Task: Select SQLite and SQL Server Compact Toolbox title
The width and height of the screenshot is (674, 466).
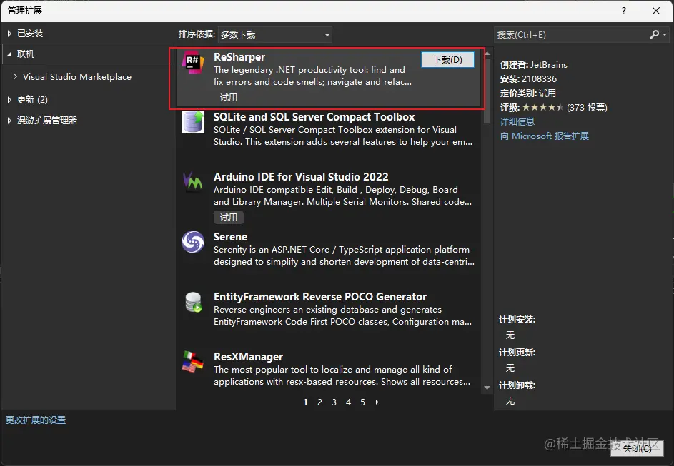Action: 314,117
